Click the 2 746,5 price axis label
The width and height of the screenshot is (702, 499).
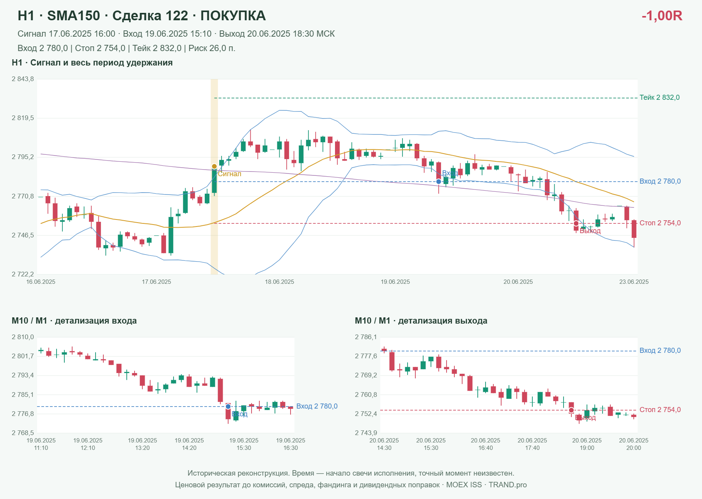pyautogui.click(x=23, y=235)
